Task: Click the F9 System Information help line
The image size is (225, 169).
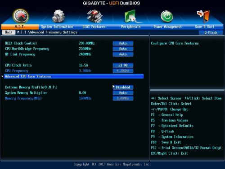Action: click(172, 137)
